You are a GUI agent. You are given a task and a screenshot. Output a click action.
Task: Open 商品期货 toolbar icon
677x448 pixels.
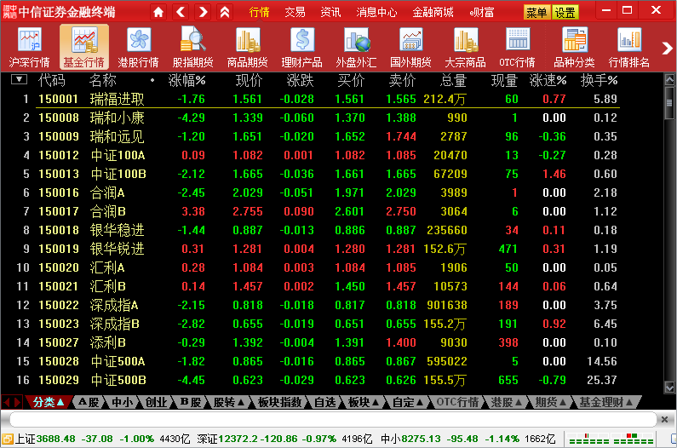tap(248, 47)
